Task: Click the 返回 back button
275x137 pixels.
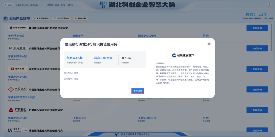Action: coord(9,5)
